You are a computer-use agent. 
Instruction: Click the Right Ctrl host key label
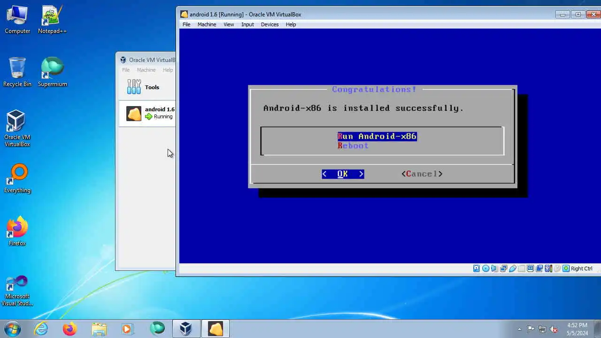(x=582, y=269)
